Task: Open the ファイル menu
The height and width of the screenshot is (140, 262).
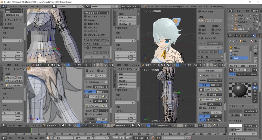Action: [13, 6]
